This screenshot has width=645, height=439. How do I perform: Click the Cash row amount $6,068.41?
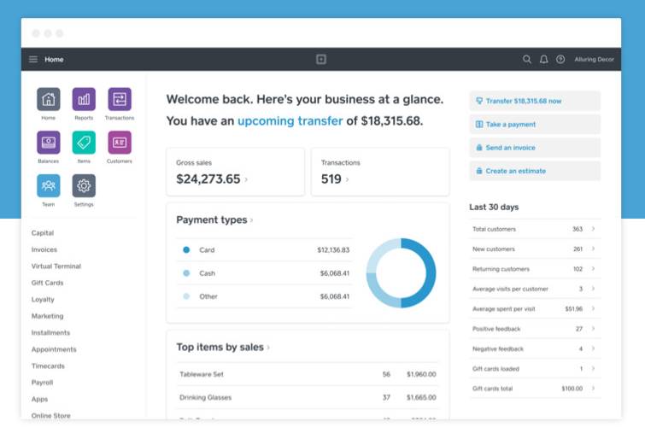[x=335, y=273]
